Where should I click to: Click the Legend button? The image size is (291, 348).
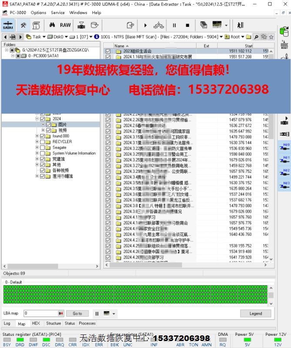[255, 313]
